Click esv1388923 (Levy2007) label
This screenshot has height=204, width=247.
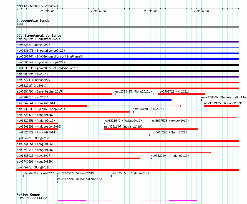tap(34, 156)
